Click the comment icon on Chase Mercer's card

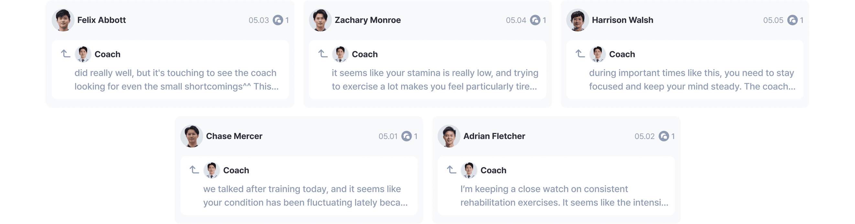[406, 136]
